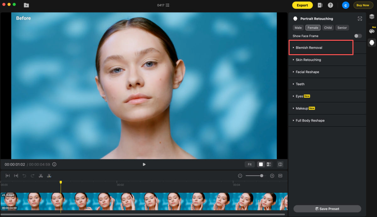Image resolution: width=377 pixels, height=217 pixels.
Task: Click the import media icon at top left
Action: (x=26, y=5)
